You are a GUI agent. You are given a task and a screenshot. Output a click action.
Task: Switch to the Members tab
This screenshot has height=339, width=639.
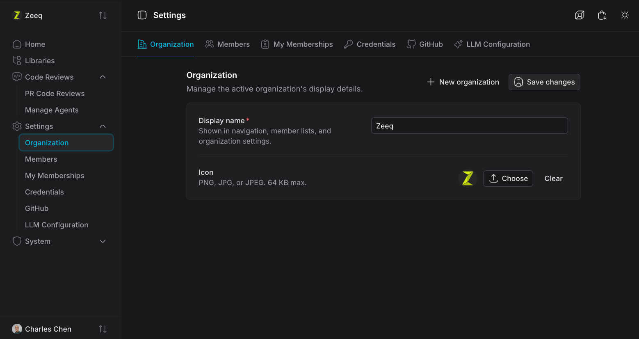coord(227,44)
